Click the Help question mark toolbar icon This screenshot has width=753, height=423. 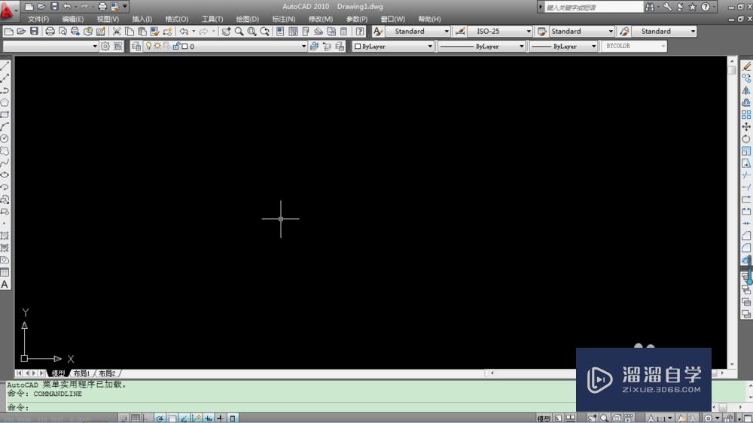(360, 31)
